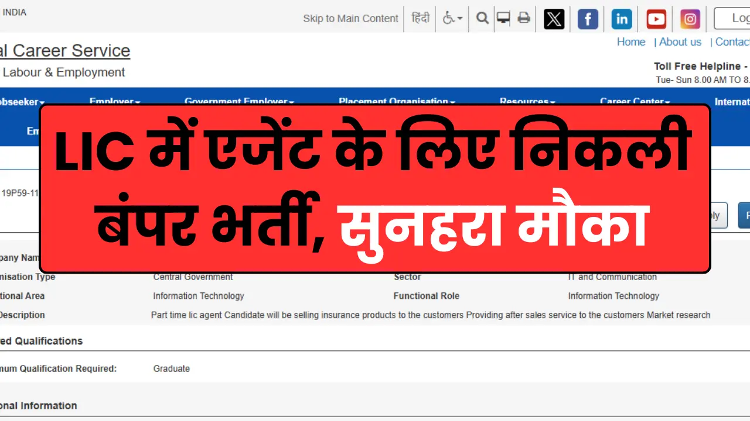Expand the accessibility options dropdown
This screenshot has height=421, width=750.
coord(452,19)
